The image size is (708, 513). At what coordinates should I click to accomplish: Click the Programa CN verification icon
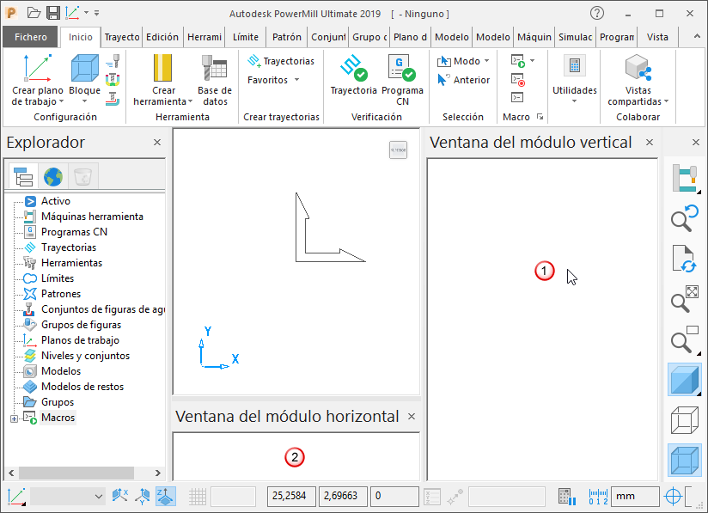(x=402, y=68)
